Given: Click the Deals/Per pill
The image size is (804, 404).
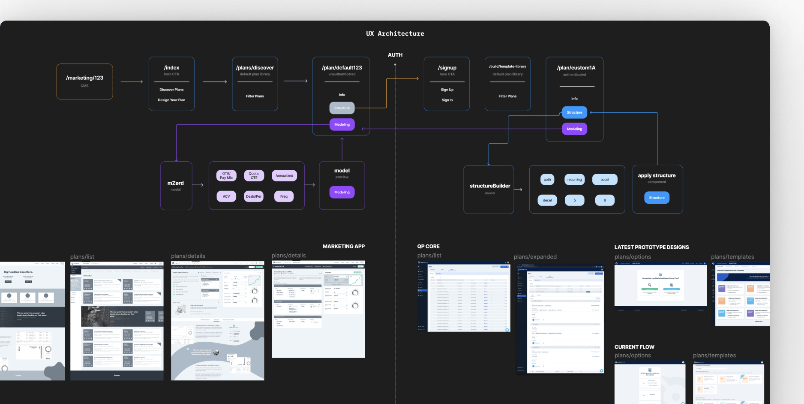Looking at the screenshot, I should click(254, 196).
